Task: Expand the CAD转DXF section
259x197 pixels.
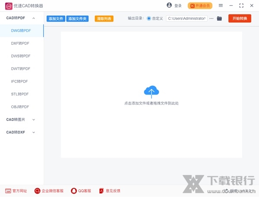Action: click(x=34, y=132)
